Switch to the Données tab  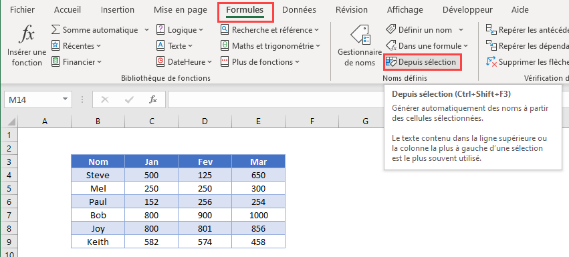299,10
